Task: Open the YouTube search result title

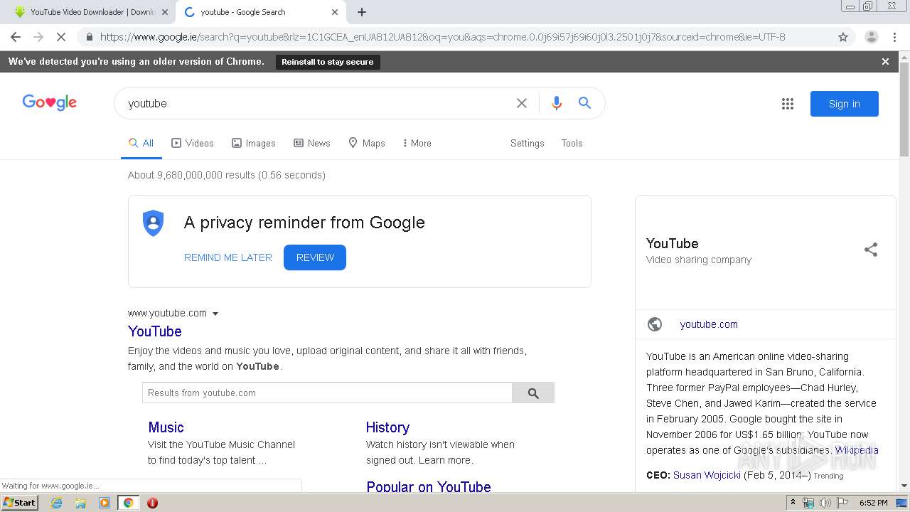Action: pyautogui.click(x=155, y=331)
